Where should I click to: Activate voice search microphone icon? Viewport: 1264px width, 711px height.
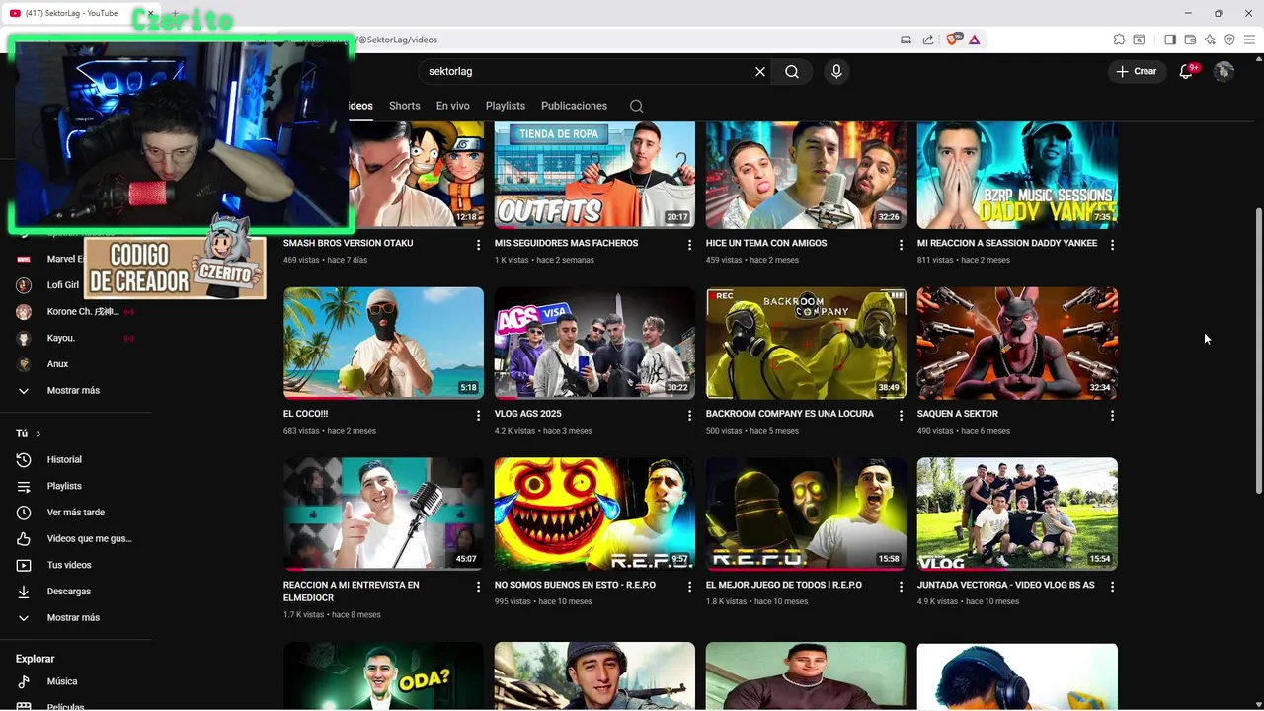pos(836,71)
